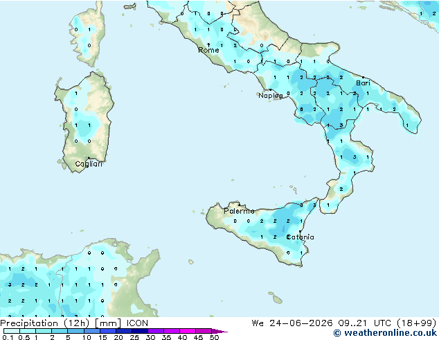Click the '50' legend scale value

click(x=214, y=337)
